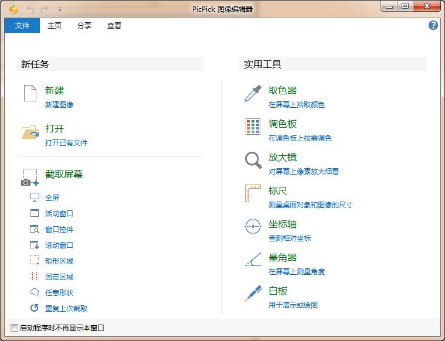
Task: Click the PicPick app logo in title bar
Action: tap(13, 9)
